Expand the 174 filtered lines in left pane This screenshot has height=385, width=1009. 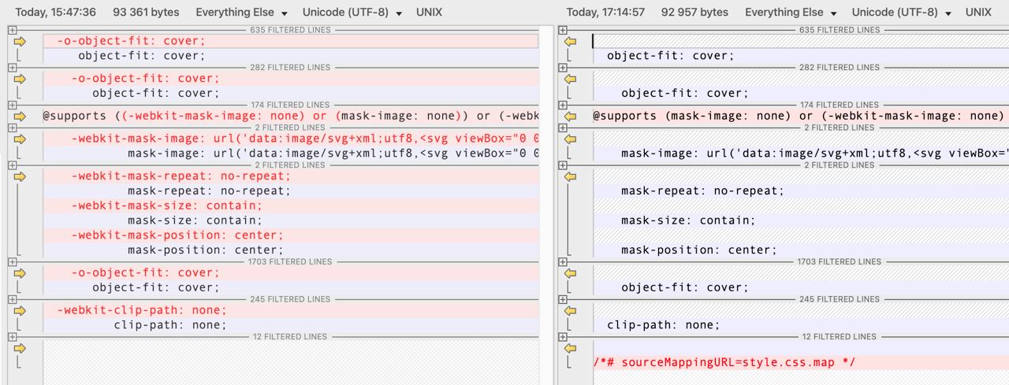(12, 105)
